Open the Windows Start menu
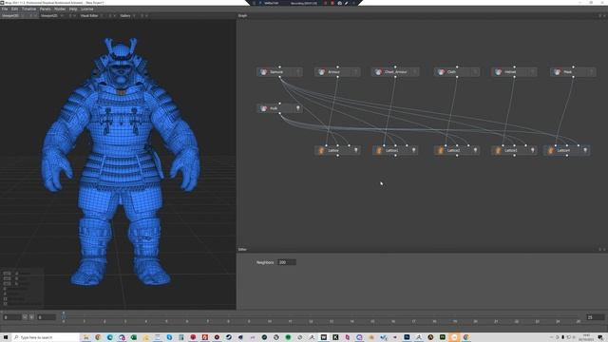Viewport: 608px width, 342px height. click(x=6, y=337)
